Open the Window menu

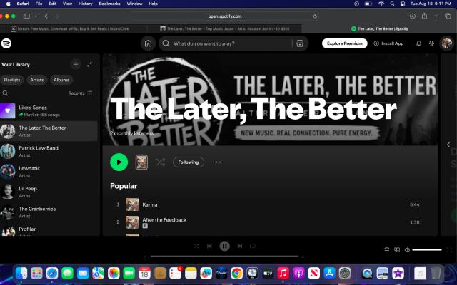(x=134, y=4)
